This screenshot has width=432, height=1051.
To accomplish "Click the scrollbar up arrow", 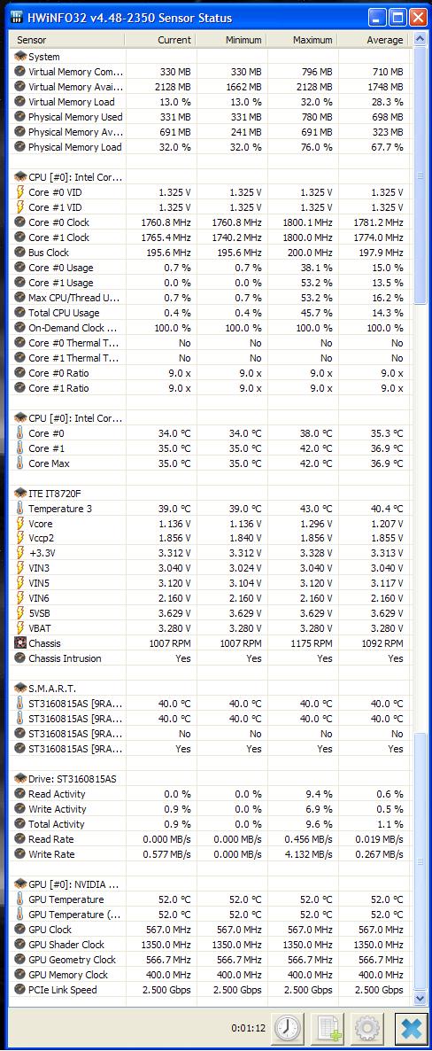I will click(x=420, y=40).
